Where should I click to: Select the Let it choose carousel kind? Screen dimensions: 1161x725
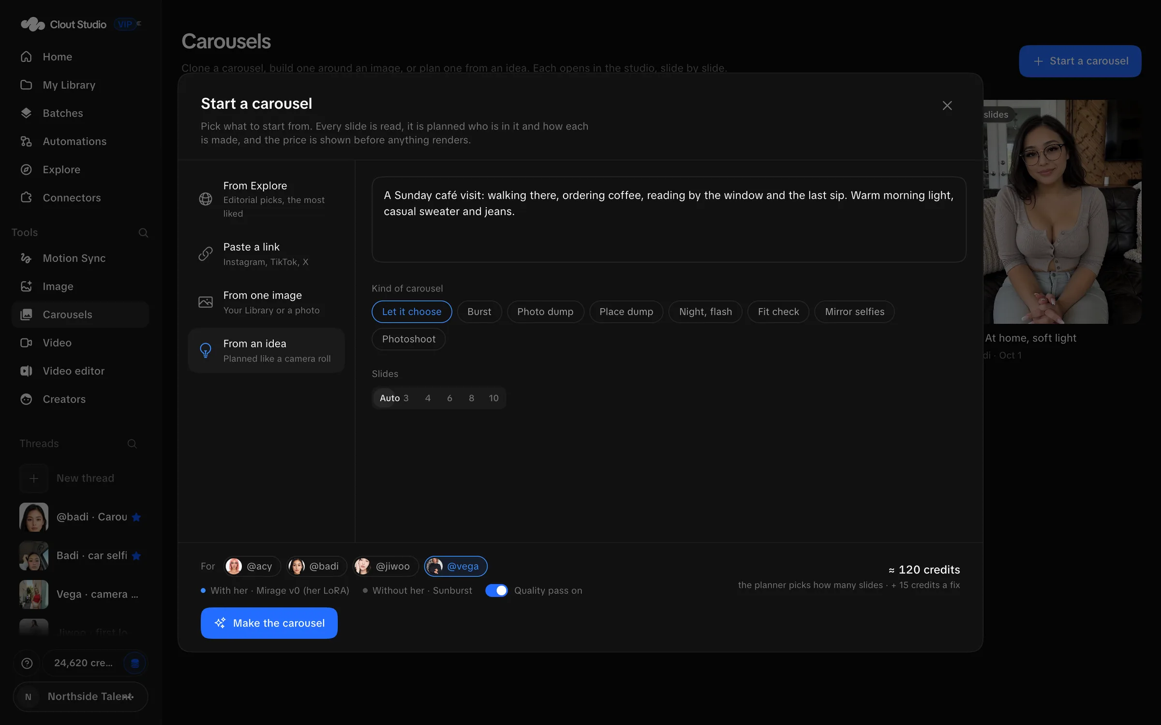(412, 312)
